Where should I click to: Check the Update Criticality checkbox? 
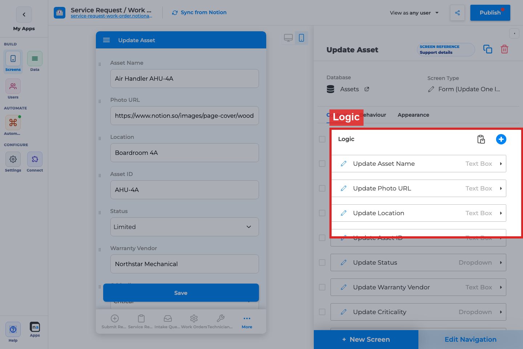(322, 312)
